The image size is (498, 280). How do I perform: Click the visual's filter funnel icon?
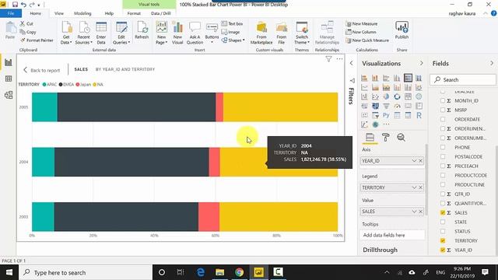[x=328, y=59]
